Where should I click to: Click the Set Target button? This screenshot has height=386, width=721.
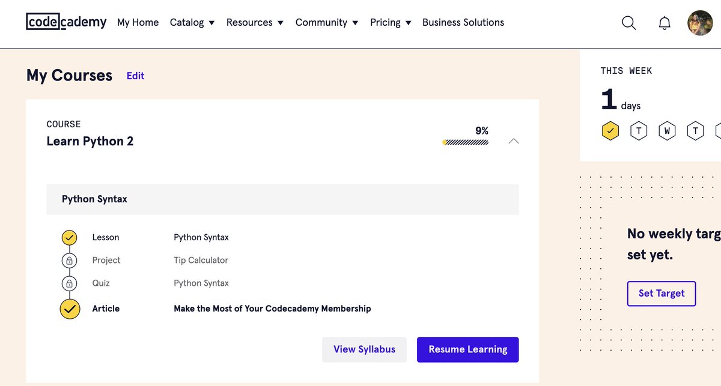(x=662, y=294)
